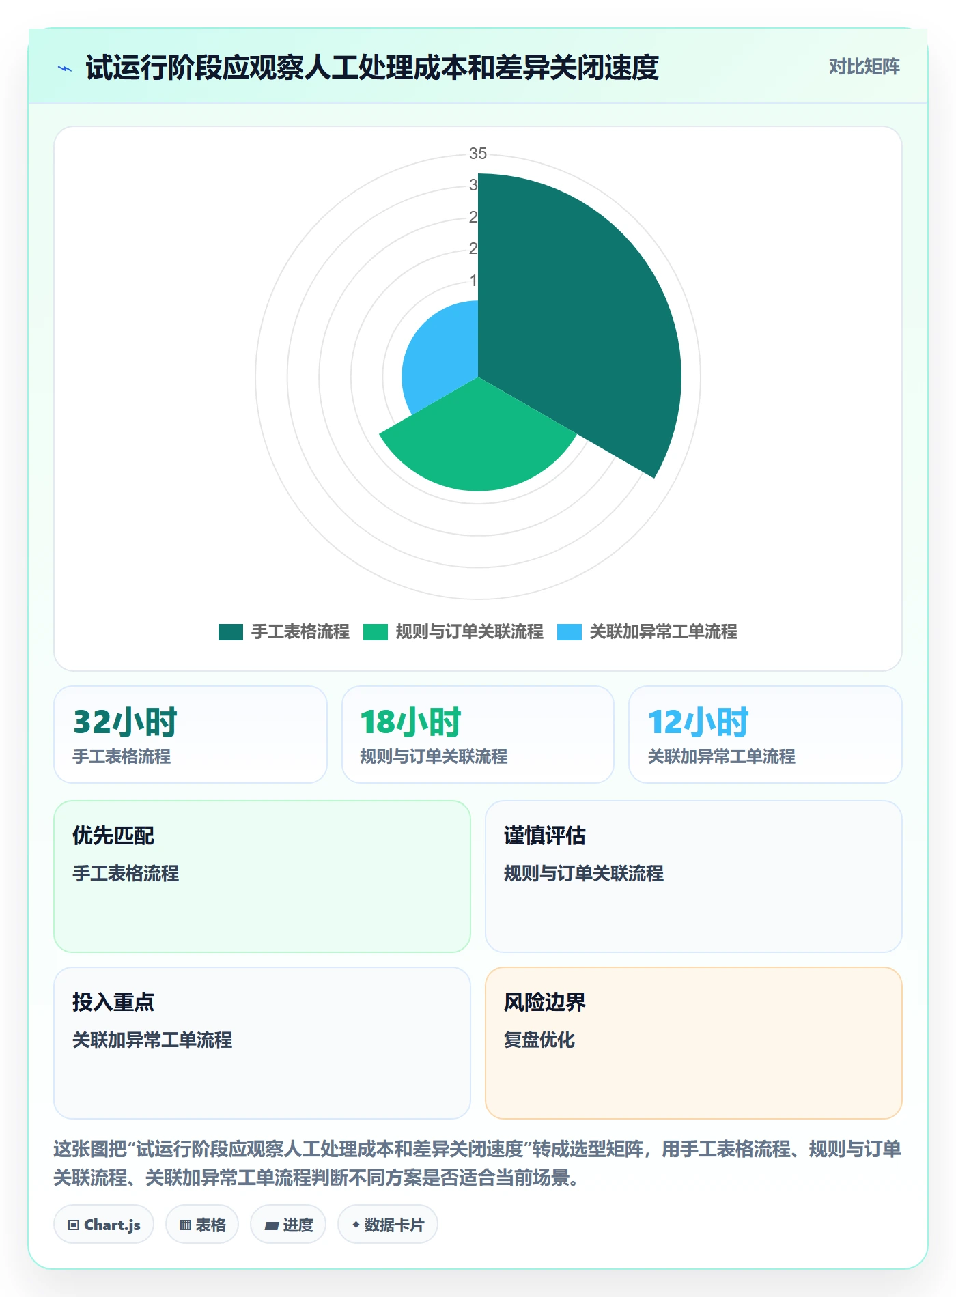Click the 关联加异常工单流程 legend label
The image size is (956, 1297).
pos(664,632)
